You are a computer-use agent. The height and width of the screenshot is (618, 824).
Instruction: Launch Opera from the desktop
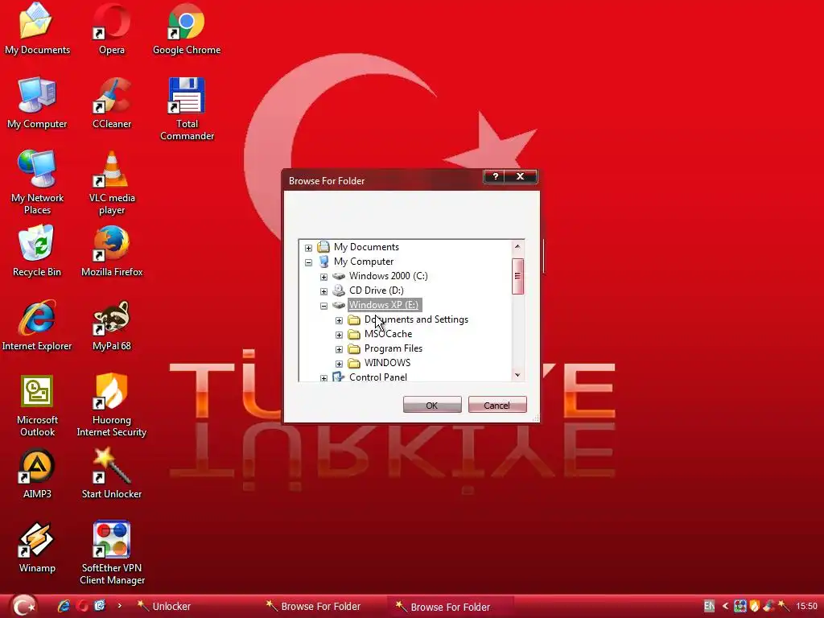click(111, 29)
